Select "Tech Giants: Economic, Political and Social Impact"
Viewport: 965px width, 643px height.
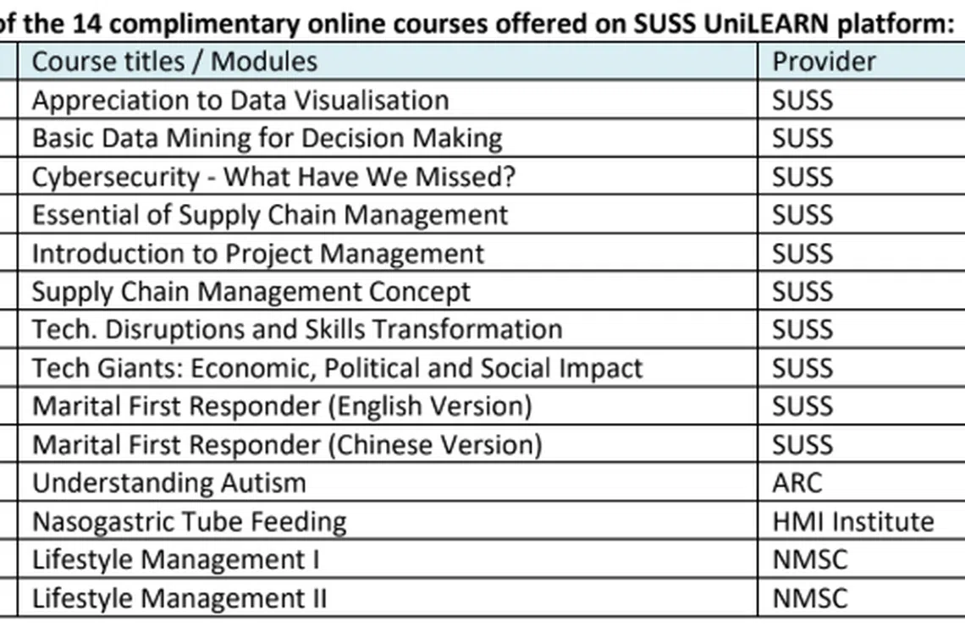click(x=337, y=369)
